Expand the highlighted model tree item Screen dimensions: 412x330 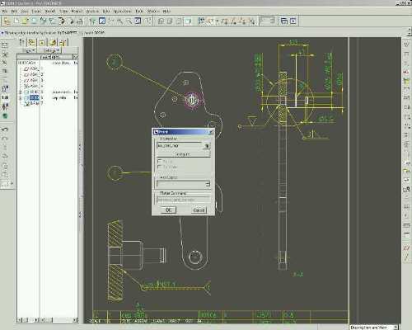21,97
